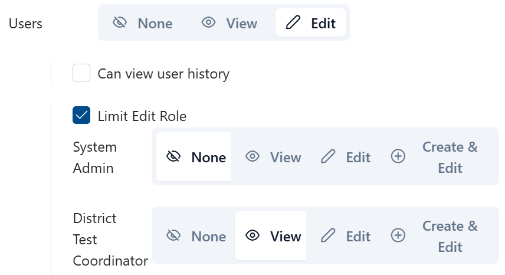Image resolution: width=505 pixels, height=275 pixels.
Task: Click the crossed-eye icon in Users row
Action: point(120,23)
